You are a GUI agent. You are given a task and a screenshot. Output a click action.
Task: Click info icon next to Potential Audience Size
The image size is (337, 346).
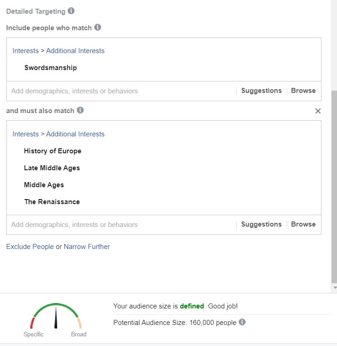(242, 322)
